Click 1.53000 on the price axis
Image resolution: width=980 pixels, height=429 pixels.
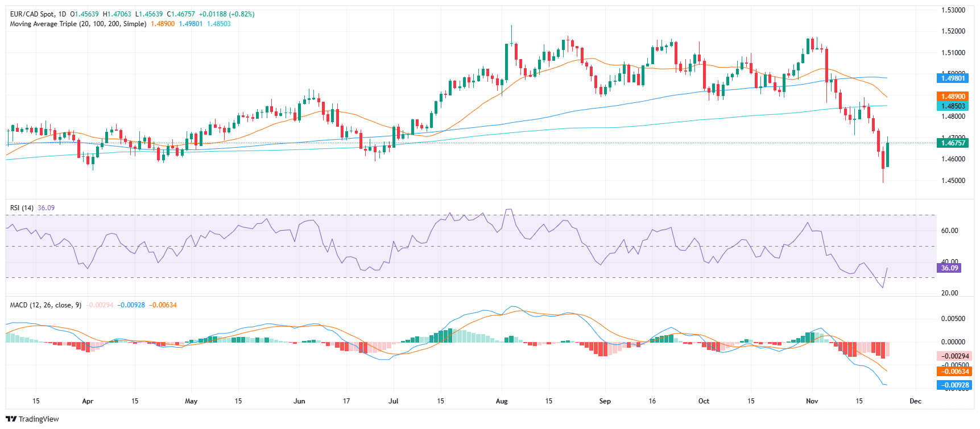point(953,10)
